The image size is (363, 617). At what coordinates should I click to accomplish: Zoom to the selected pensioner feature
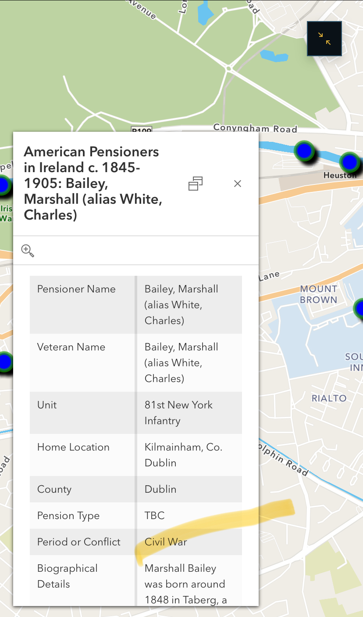click(28, 251)
